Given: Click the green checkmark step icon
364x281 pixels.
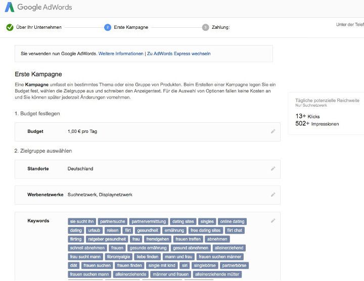Looking at the screenshot, I should [x=10, y=27].
